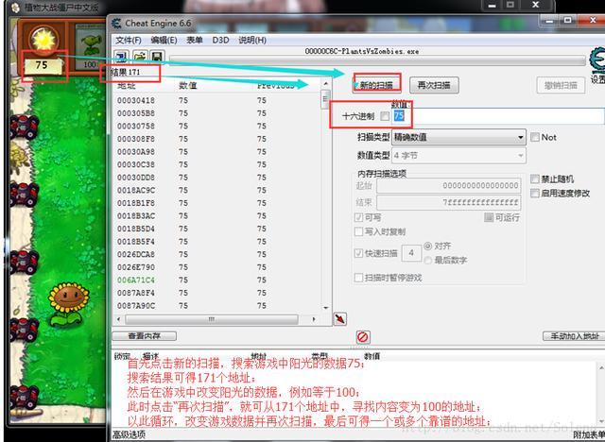
Task: Select the Peashooter seed packet
Action: (x=90, y=47)
